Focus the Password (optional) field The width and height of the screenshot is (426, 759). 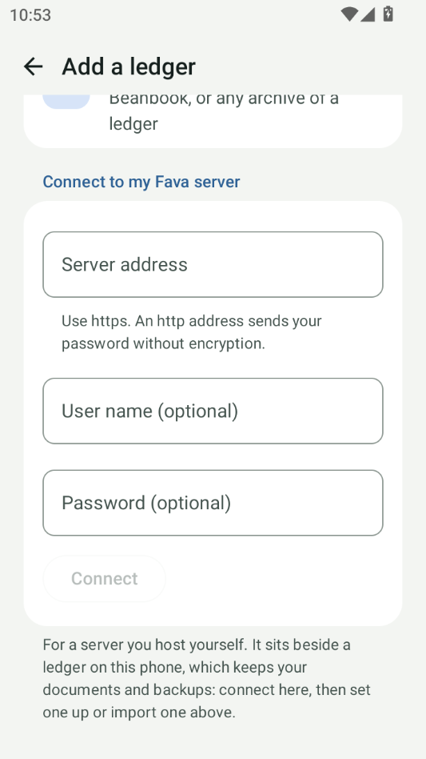tap(213, 503)
